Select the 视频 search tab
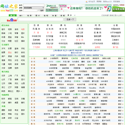125x125 pixels. click(x=29, y=16)
